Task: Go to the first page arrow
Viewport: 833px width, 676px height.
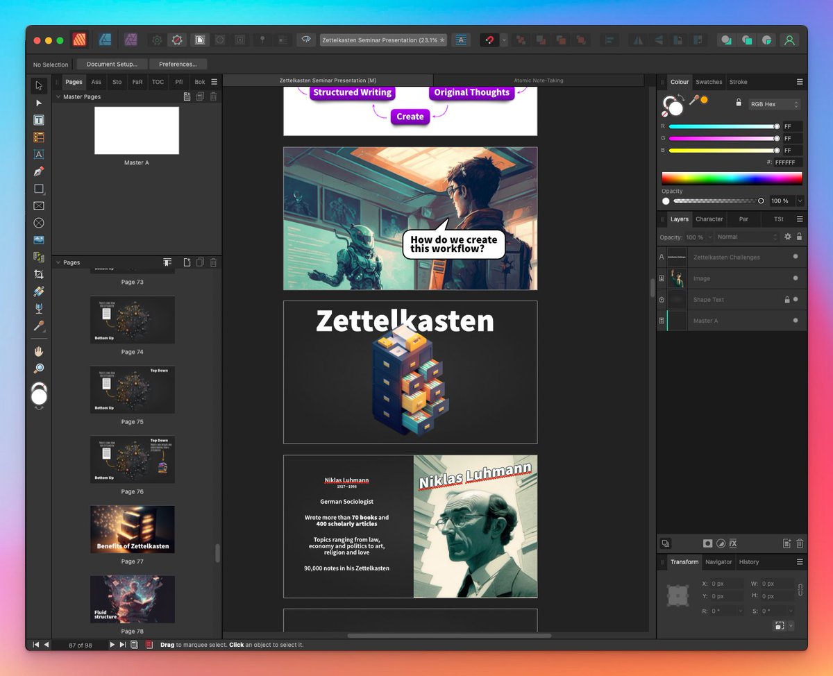Action: pos(36,645)
